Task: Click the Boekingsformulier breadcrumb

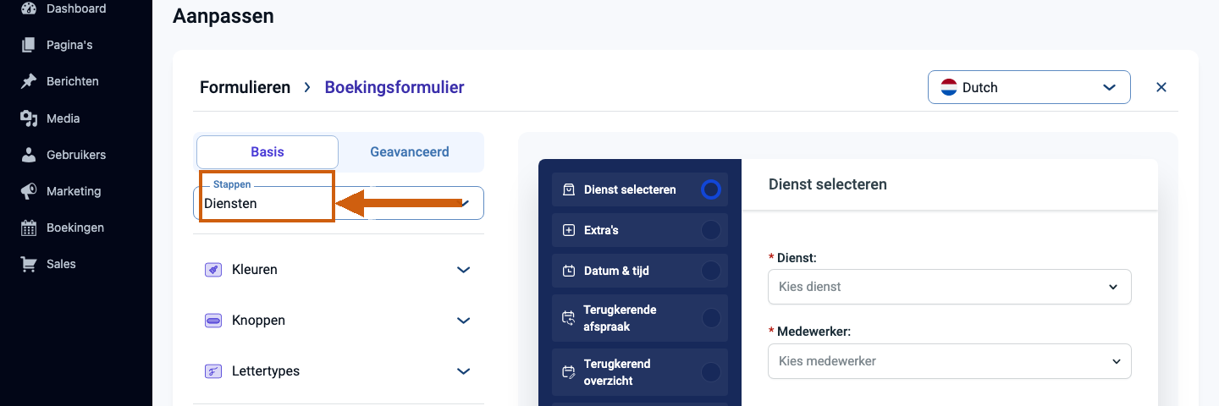Action: (x=394, y=87)
